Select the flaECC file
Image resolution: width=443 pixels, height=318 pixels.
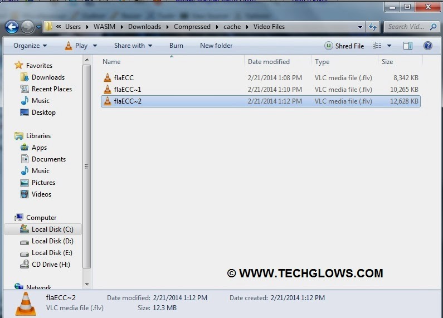pyautogui.click(x=124, y=78)
